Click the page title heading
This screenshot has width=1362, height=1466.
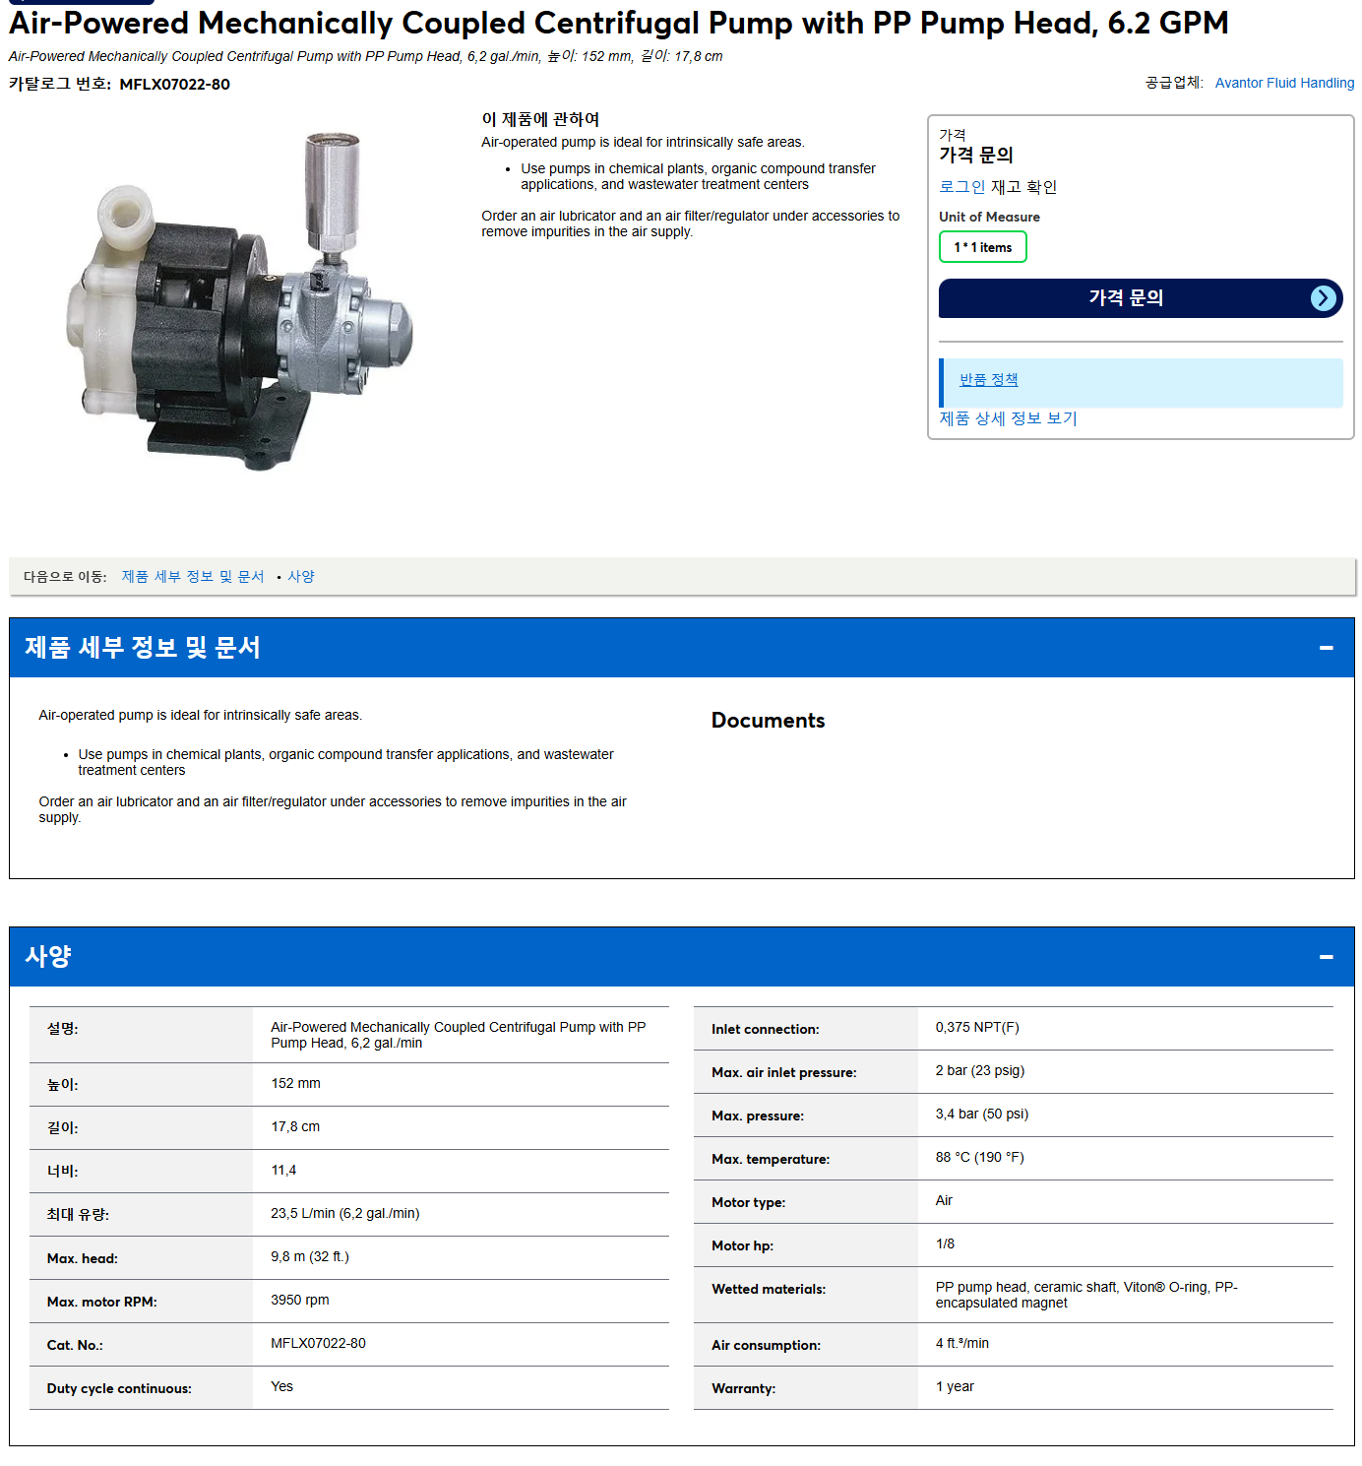618,23
